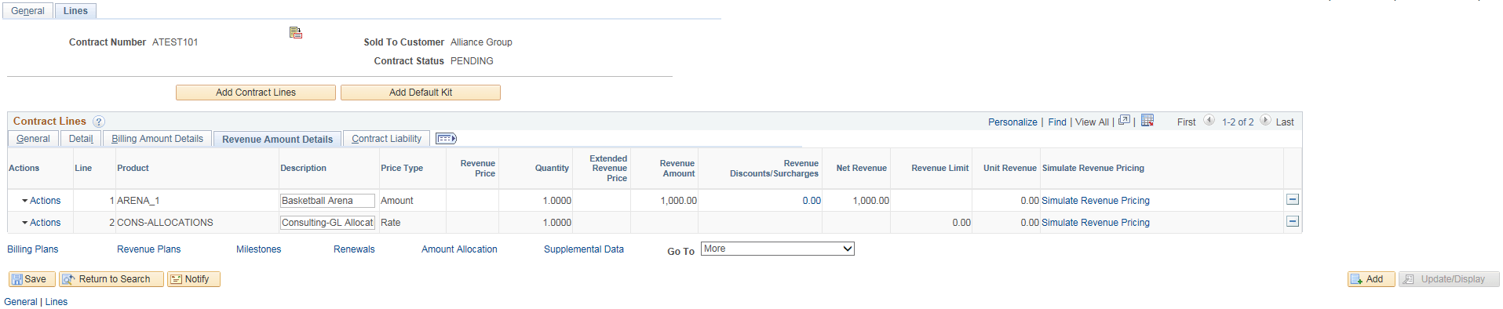Jump to First row link
1503x309 pixels.
pyautogui.click(x=1186, y=122)
